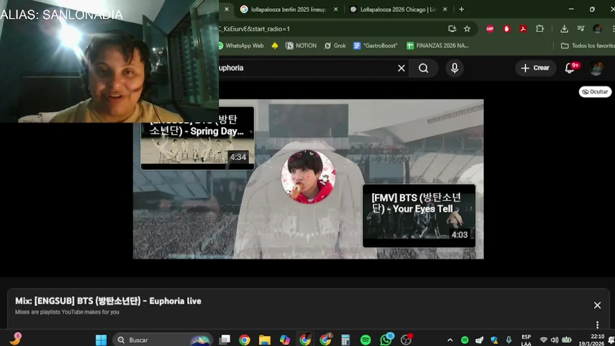The height and width of the screenshot is (346, 615).
Task: Open the red hand blocker extension
Action: (x=506, y=29)
